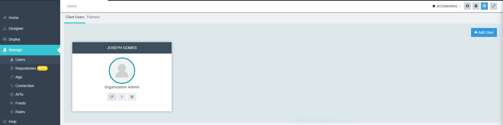503x125 pixels.
Task: Click the Joseph Gomes avatar image
Action: pyautogui.click(x=122, y=71)
